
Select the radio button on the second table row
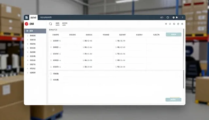[x=51, y=47]
